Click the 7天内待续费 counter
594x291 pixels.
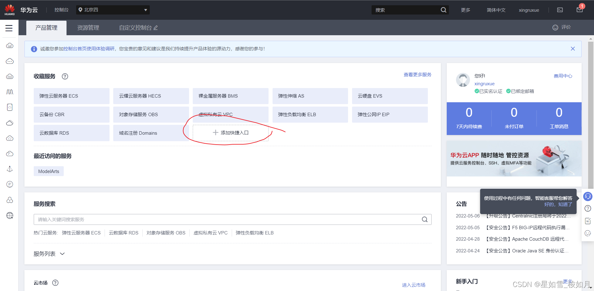tap(469, 118)
